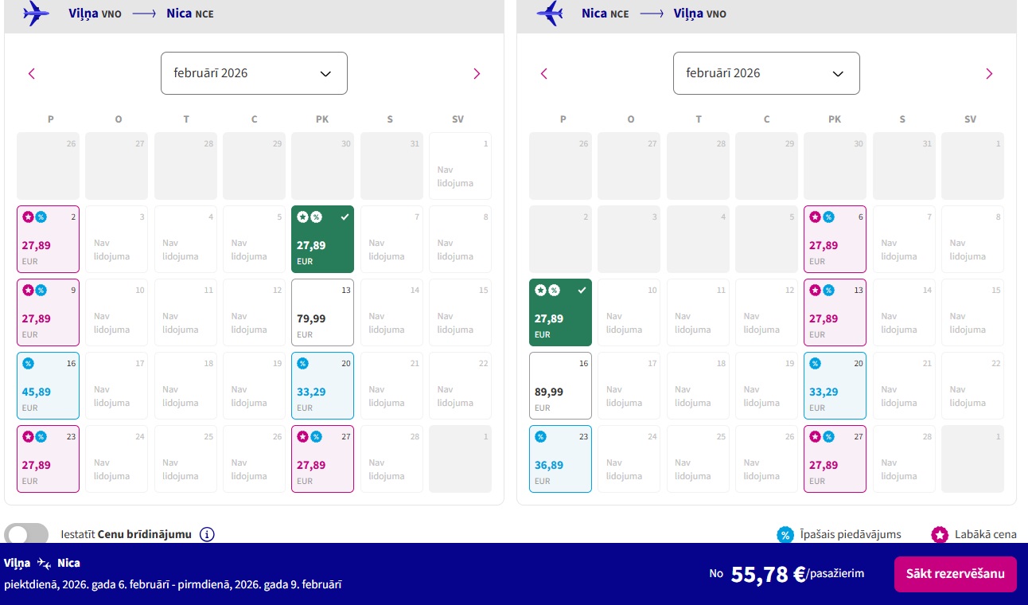Open return month dropdown februārī 2026
This screenshot has height=605, width=1028.
766,73
